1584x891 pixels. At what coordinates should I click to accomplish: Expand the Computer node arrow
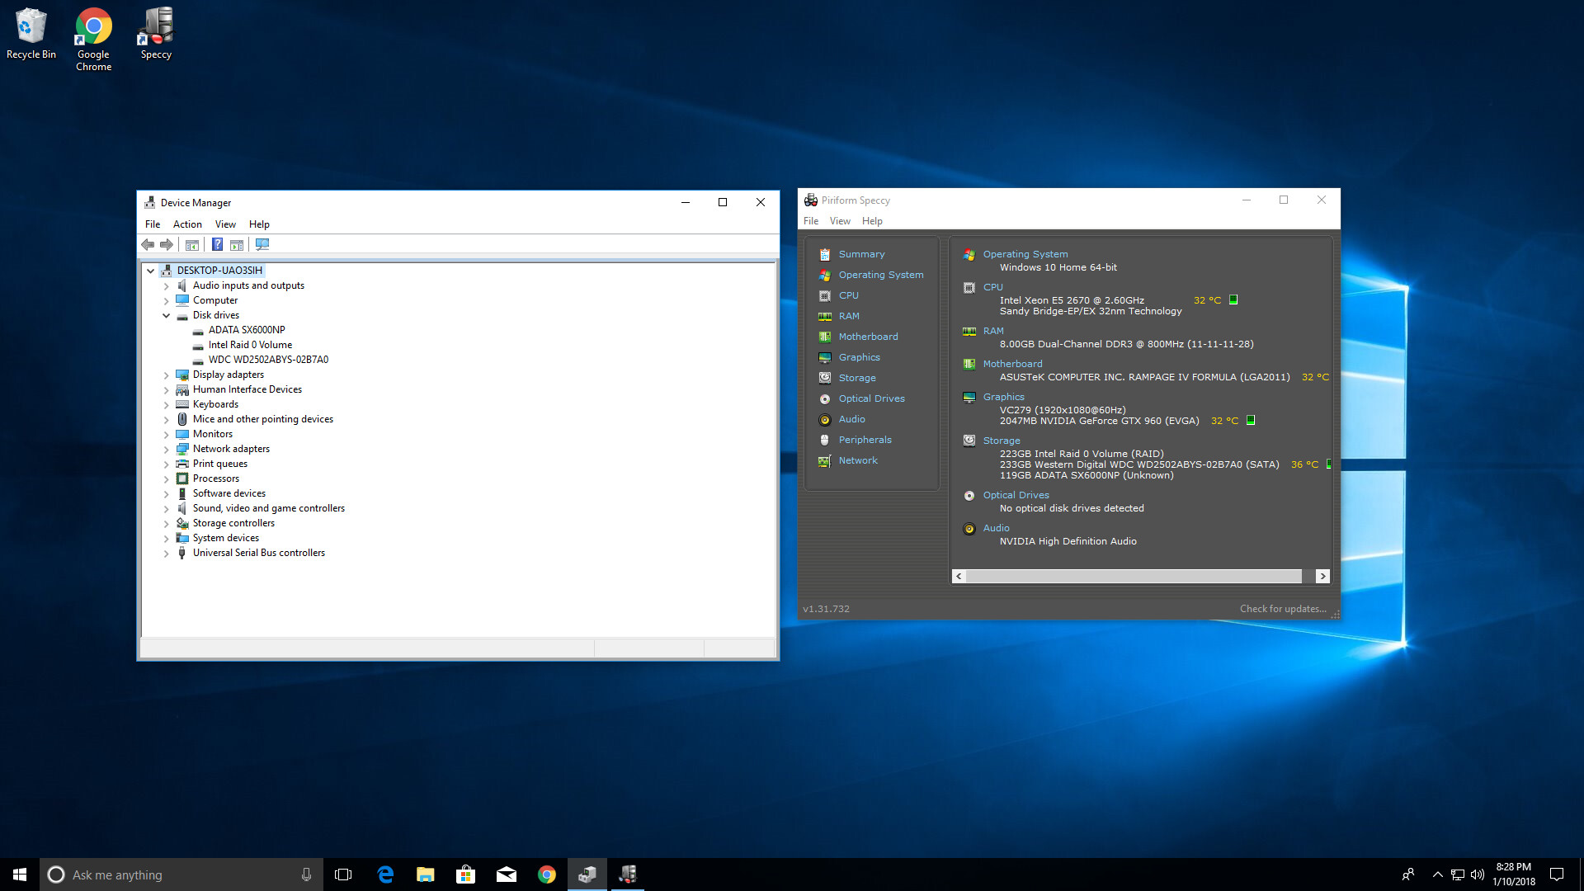tap(166, 301)
